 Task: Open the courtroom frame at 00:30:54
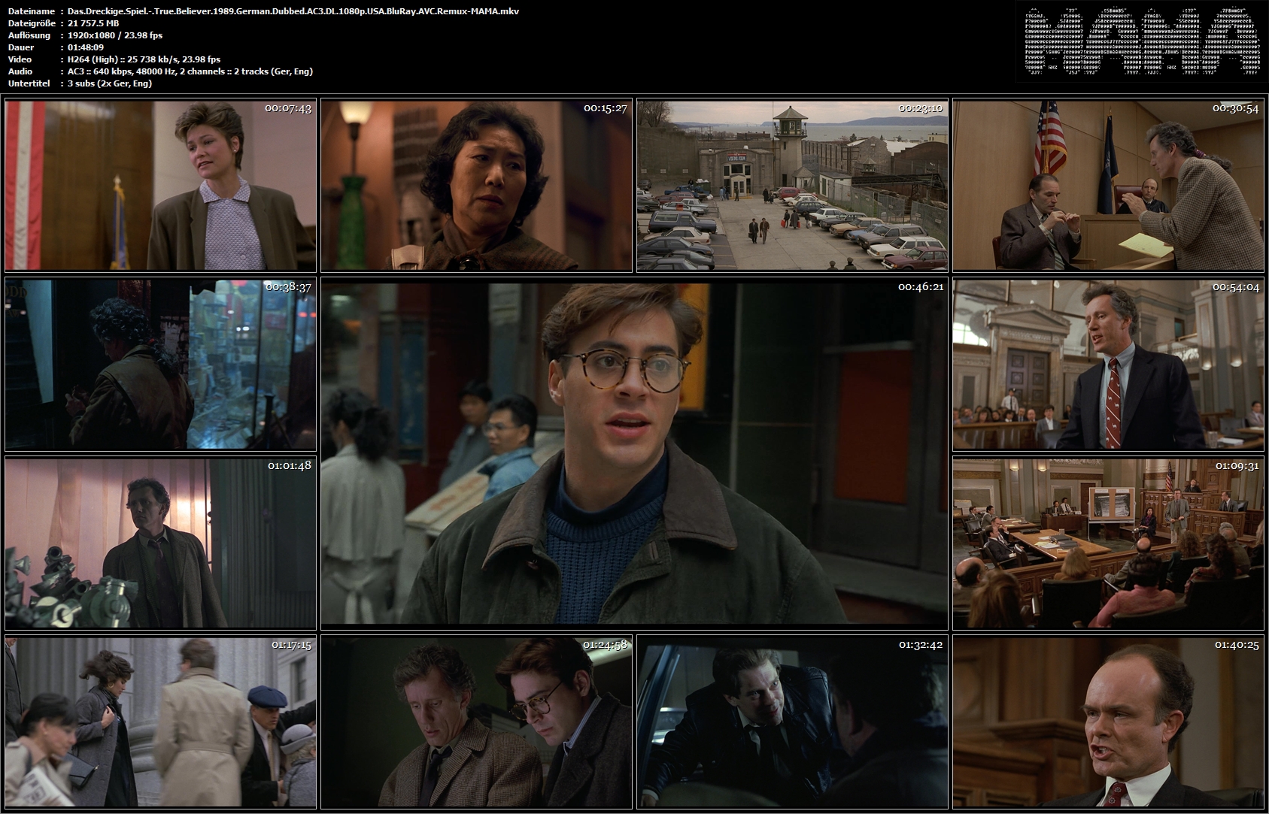pyautogui.click(x=1108, y=186)
